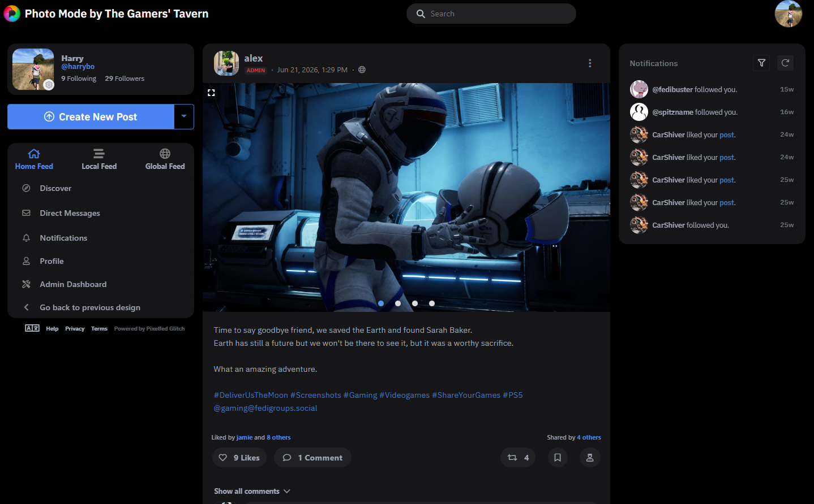Go to the fourth carousel image dot
The height and width of the screenshot is (504, 814).
click(432, 303)
